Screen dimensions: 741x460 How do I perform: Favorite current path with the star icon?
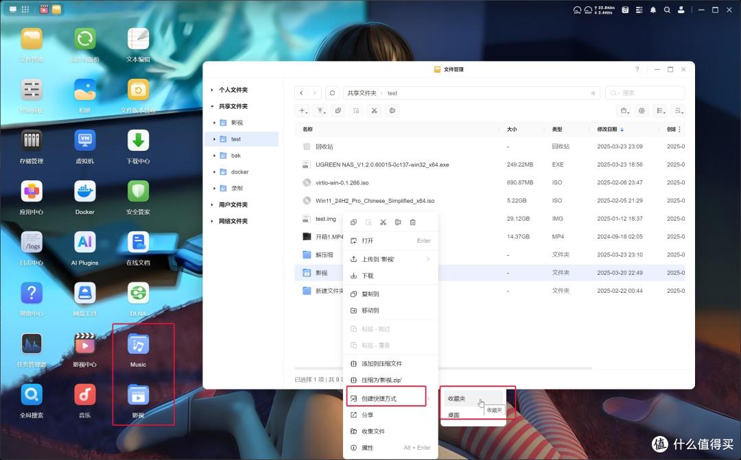pyautogui.click(x=593, y=93)
